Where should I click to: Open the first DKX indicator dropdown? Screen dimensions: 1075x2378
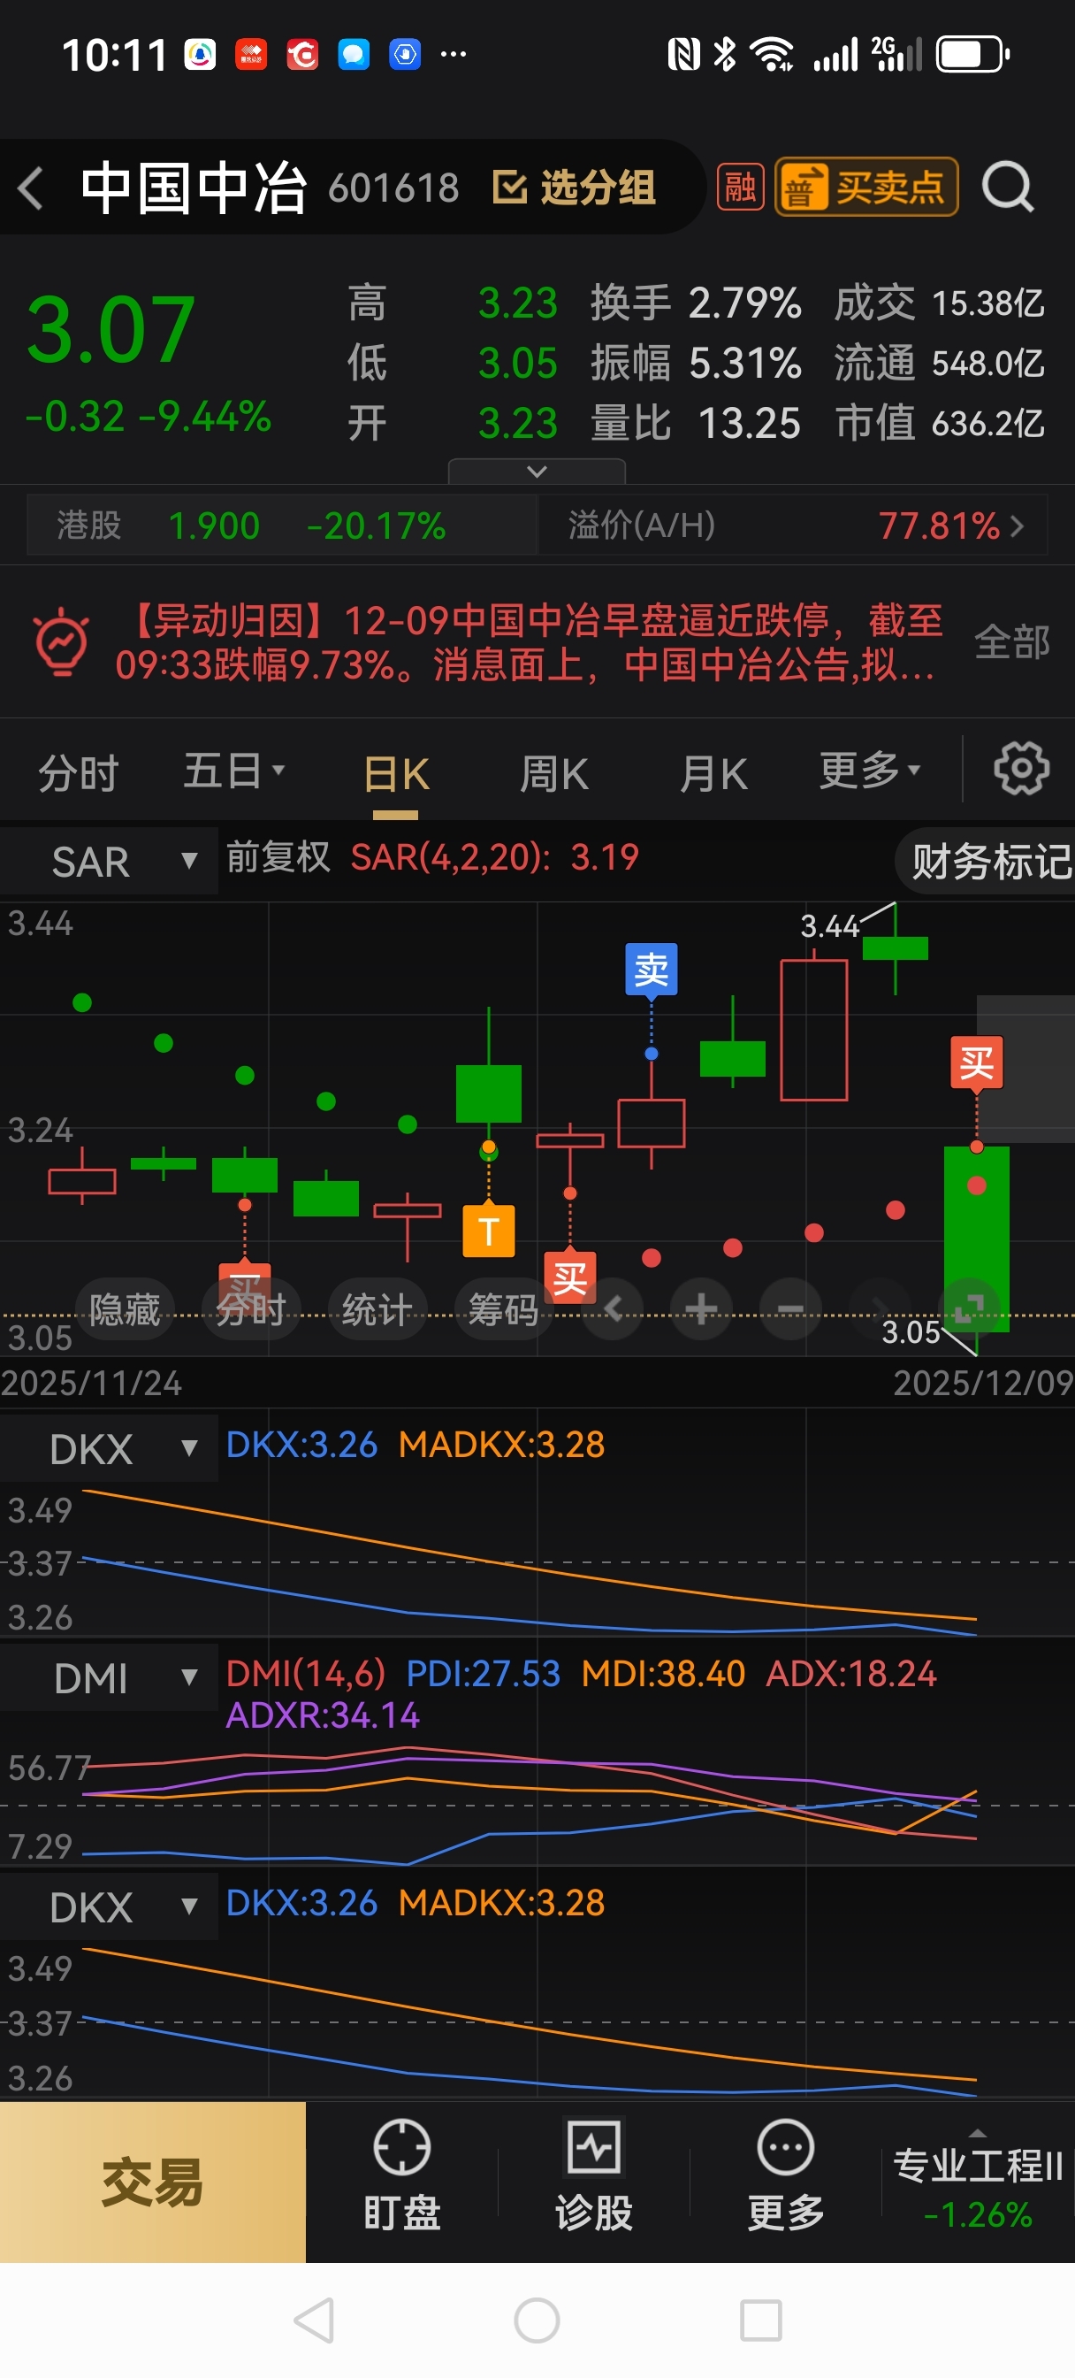coord(109,1449)
